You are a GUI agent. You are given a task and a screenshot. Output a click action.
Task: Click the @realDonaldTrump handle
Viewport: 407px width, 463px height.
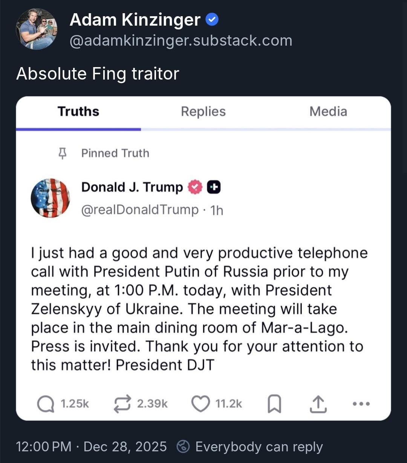(x=140, y=210)
